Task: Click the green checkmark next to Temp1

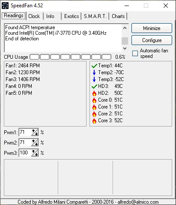Action: pyautogui.click(x=94, y=66)
